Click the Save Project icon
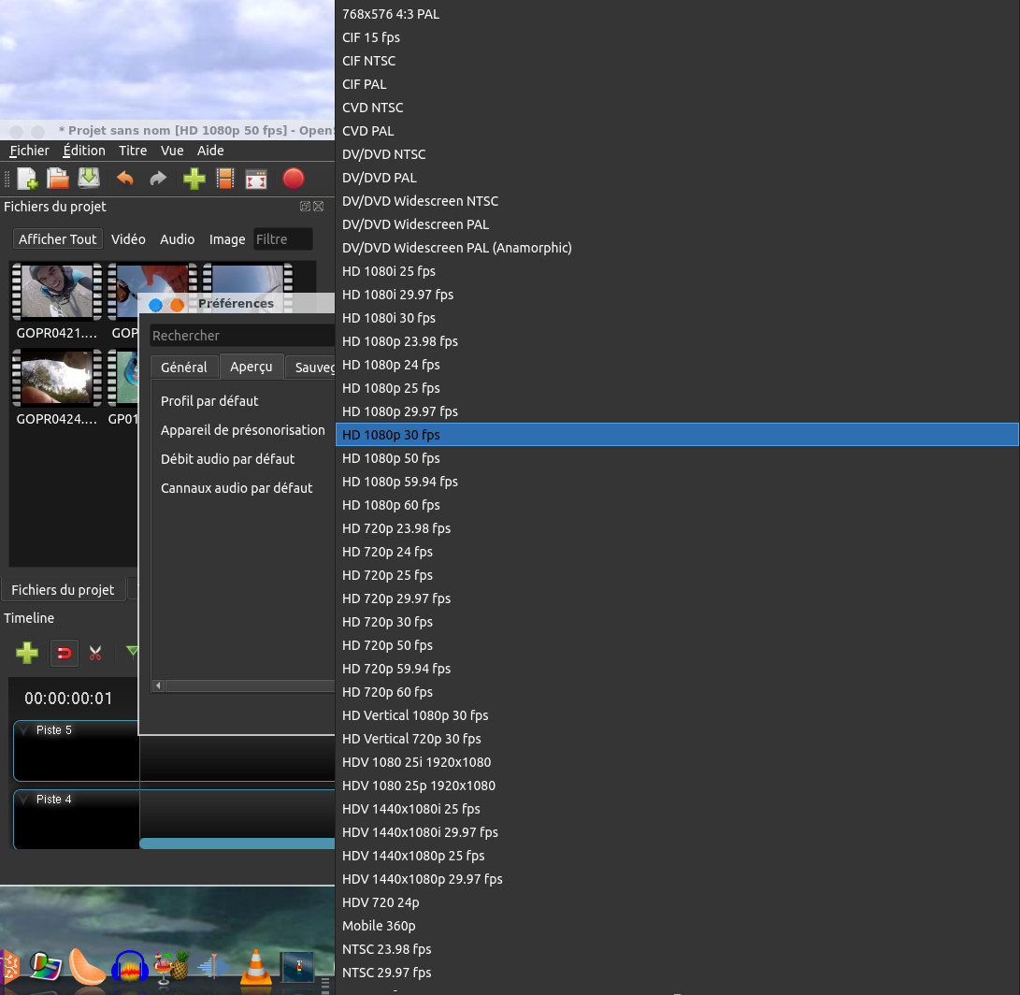 [x=89, y=179]
